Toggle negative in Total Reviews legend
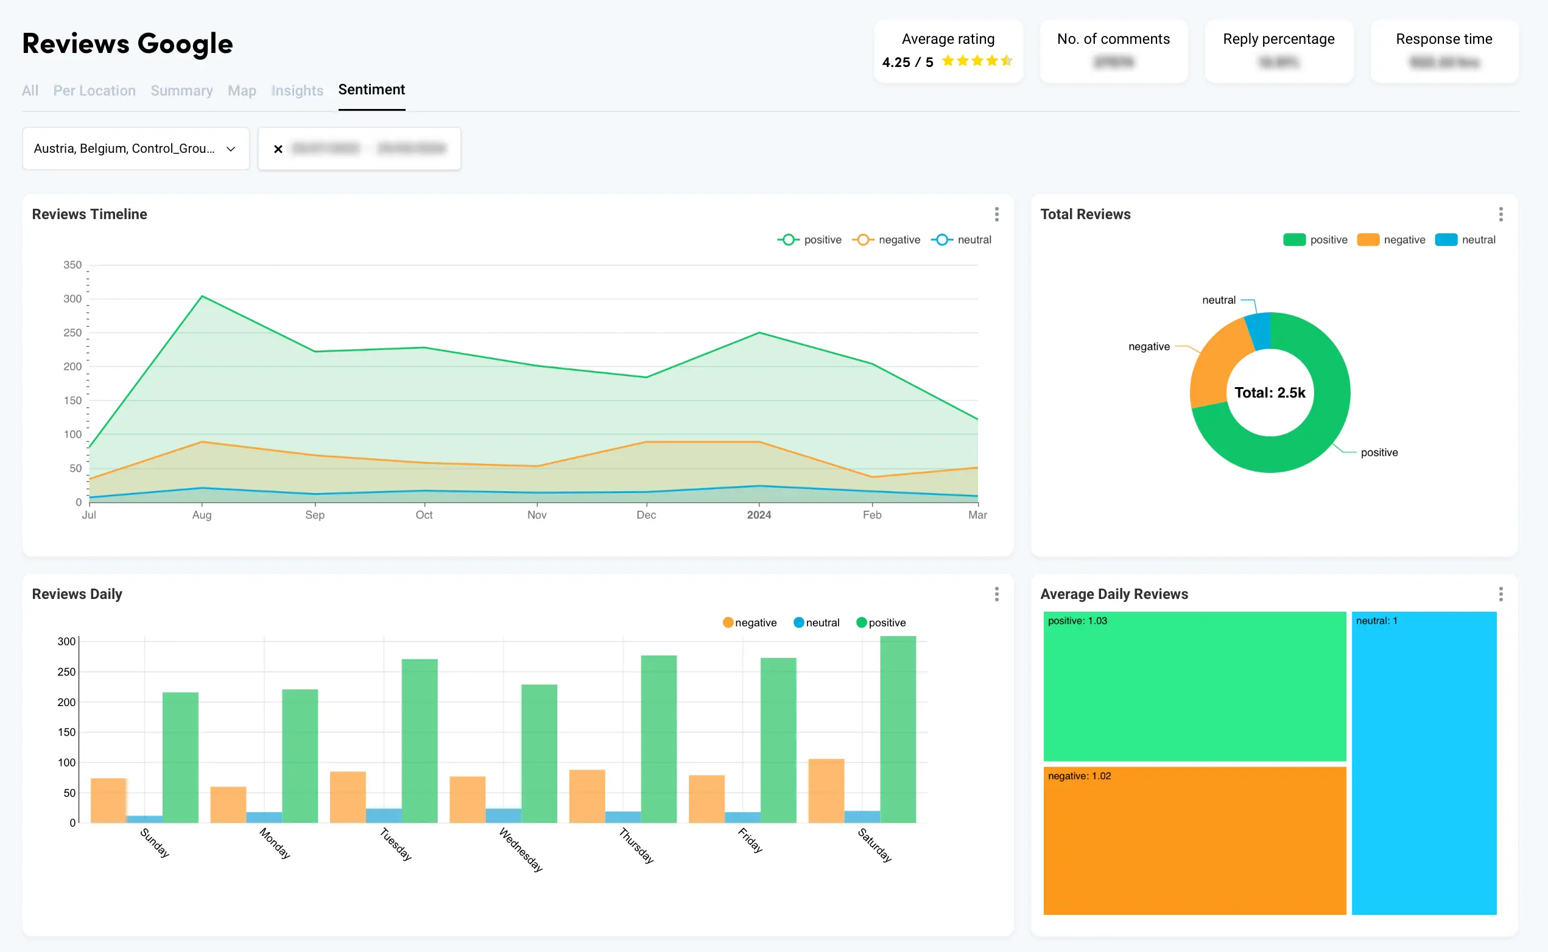This screenshot has width=1548, height=952. point(1391,240)
